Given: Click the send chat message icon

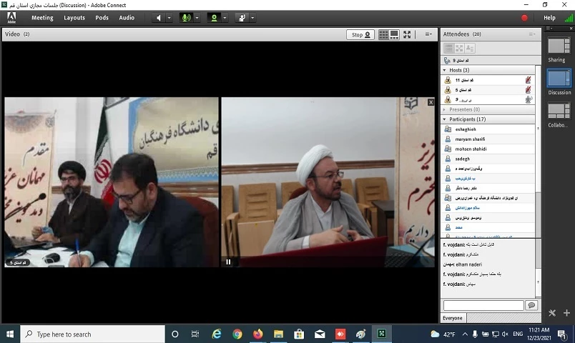Looking at the screenshot, I should pos(531,305).
